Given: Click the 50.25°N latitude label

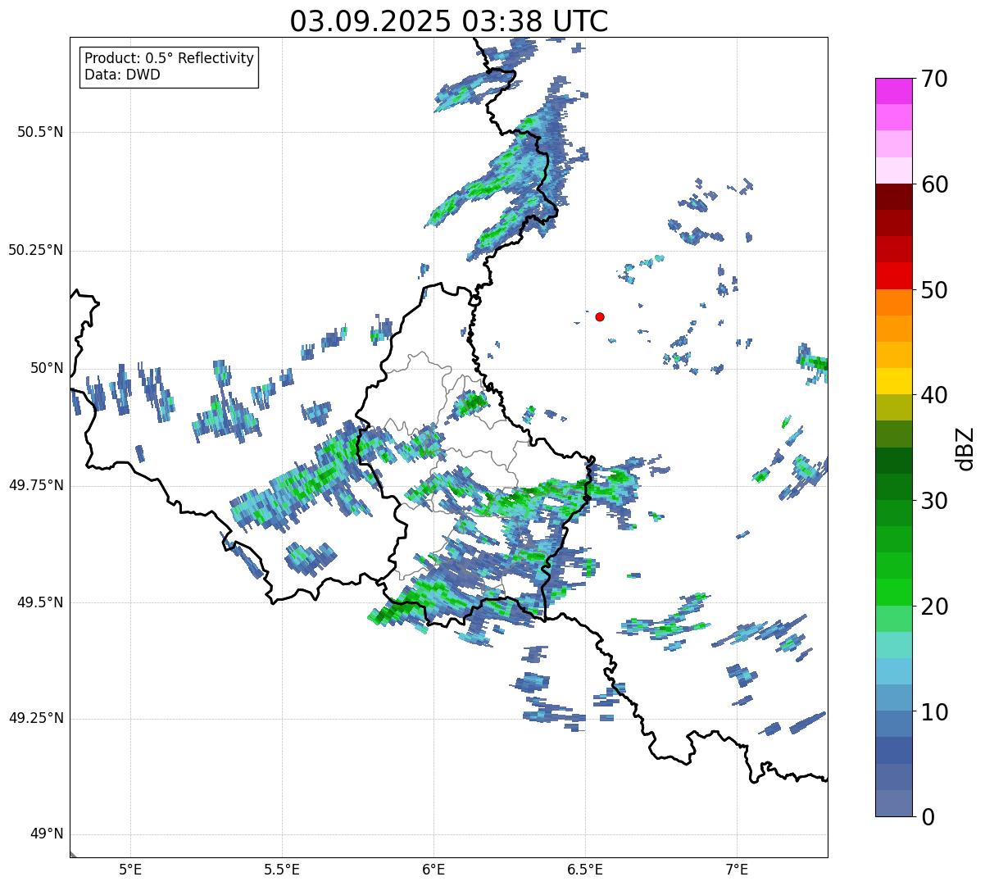Looking at the screenshot, I should click(x=35, y=250).
